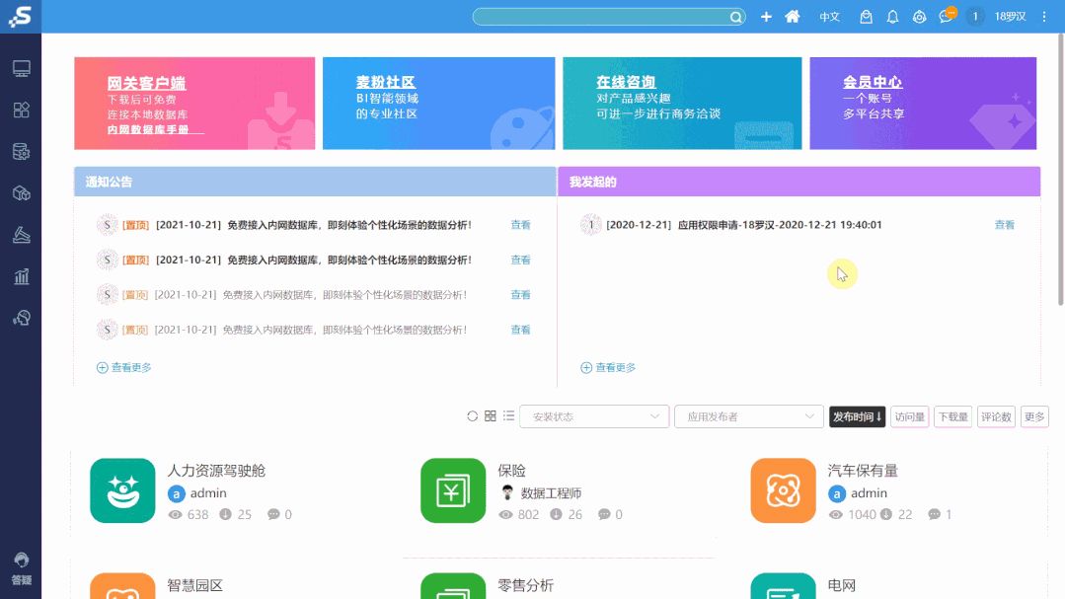Open the 内网数据库手册 link
This screenshot has width=1065, height=599.
148,129
